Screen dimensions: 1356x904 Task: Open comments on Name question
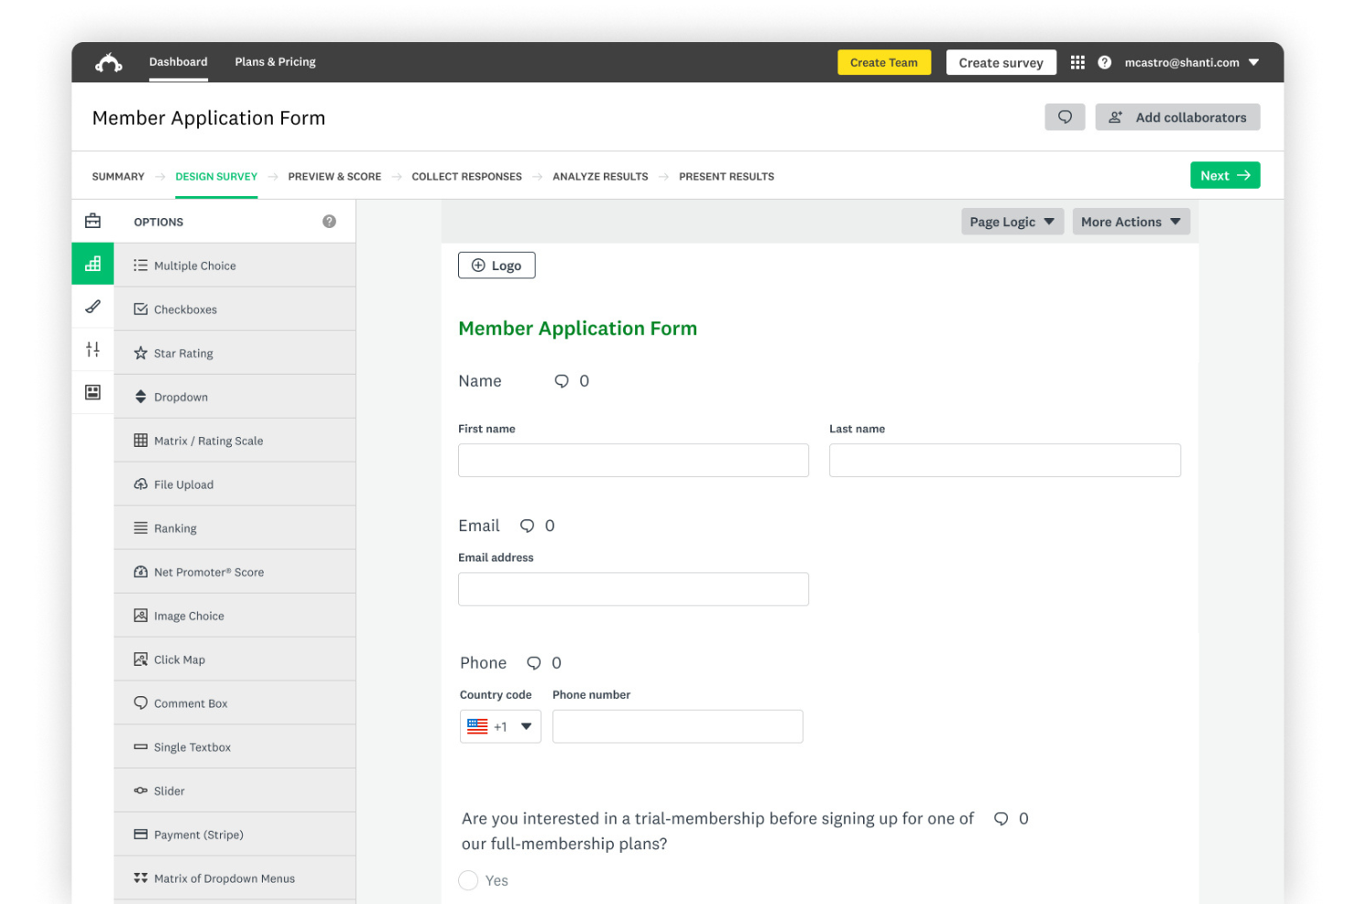(x=562, y=381)
